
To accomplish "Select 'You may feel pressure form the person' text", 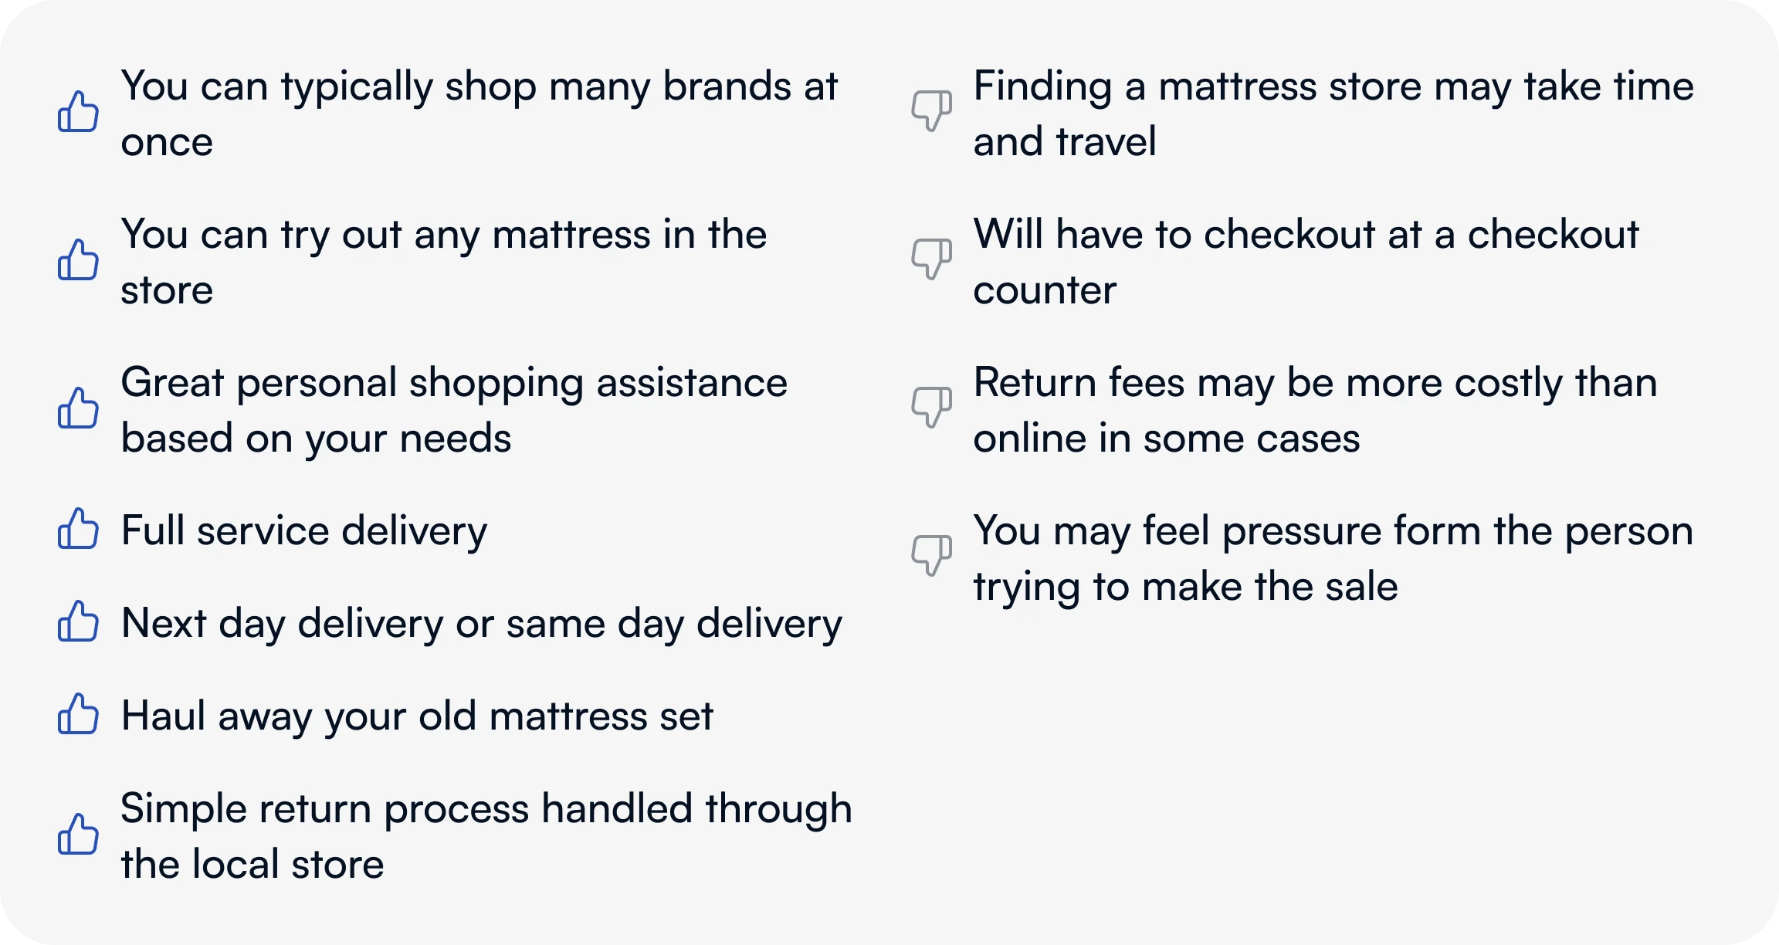I will pos(1333,531).
